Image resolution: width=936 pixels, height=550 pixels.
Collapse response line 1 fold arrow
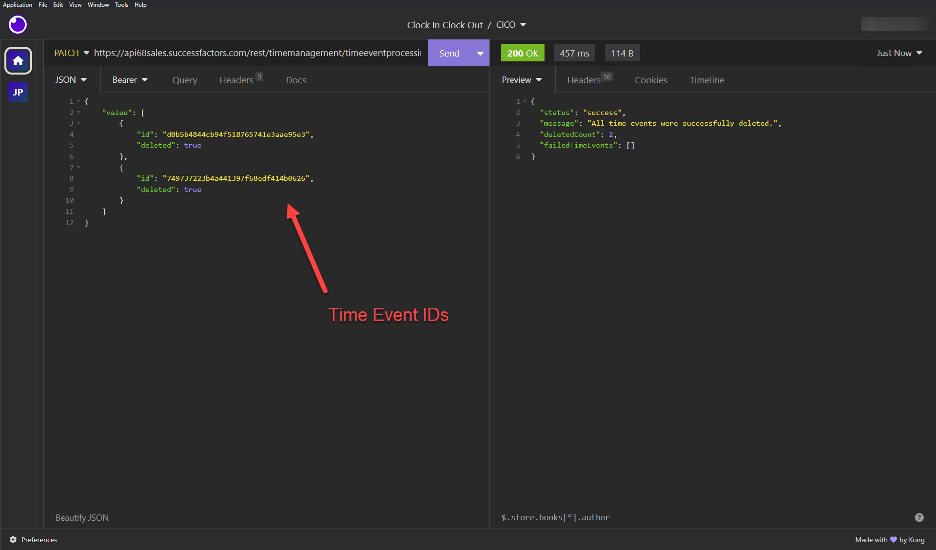pos(525,101)
